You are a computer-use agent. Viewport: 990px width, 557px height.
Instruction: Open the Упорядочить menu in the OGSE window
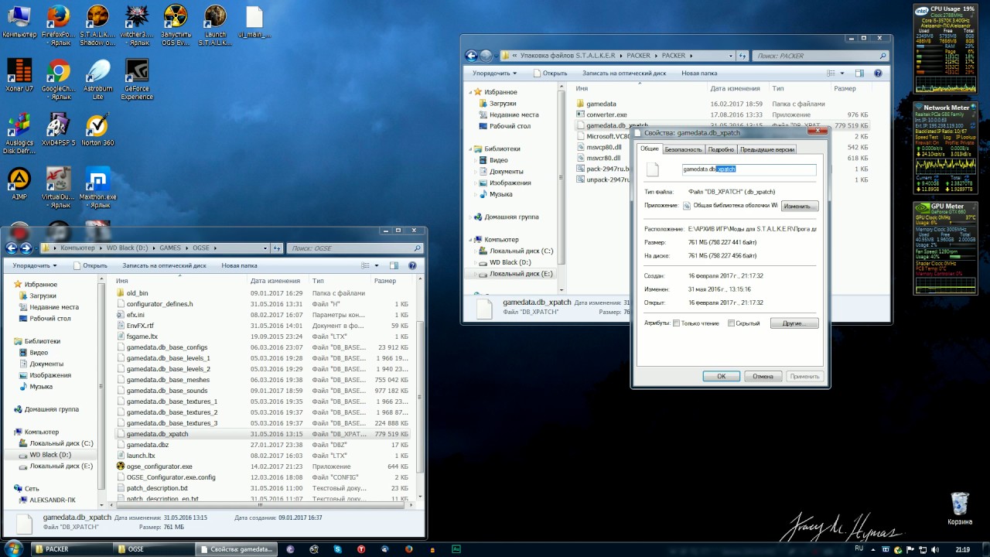35,265
